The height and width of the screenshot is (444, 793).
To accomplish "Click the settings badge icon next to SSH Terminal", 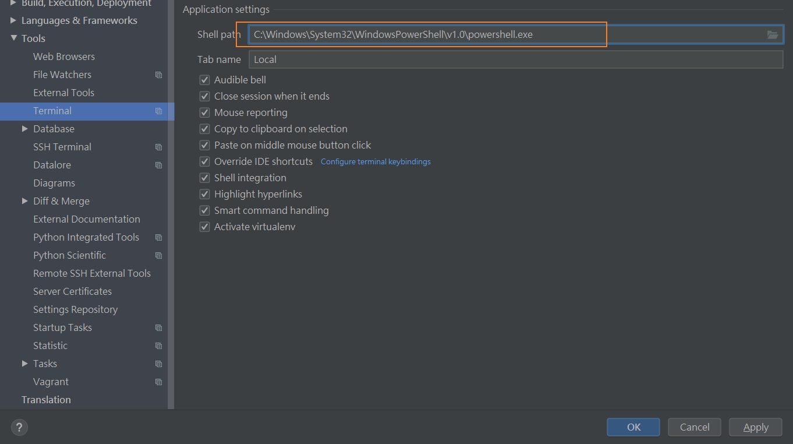I will coord(158,146).
